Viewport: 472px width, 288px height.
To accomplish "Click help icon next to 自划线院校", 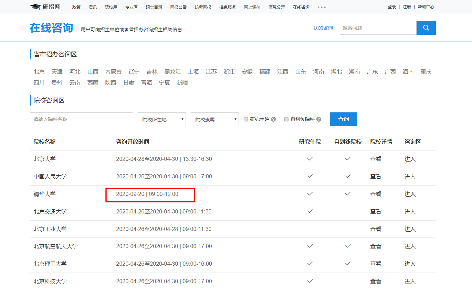I will 319,119.
